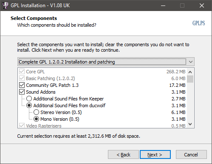Uncheck Community GPL Patch 1.3
The image size is (212, 164).
click(22, 85)
